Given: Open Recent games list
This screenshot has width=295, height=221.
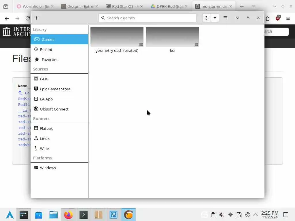Looking at the screenshot, I should tap(59, 49).
